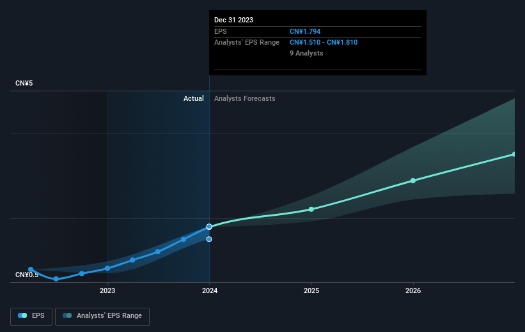Toggle the EPS legend button
525x332 pixels.
pos(31,316)
